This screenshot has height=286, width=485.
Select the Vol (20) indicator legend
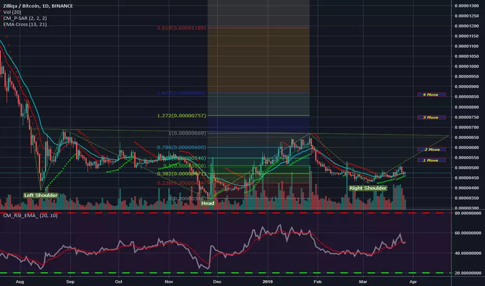tap(12, 12)
